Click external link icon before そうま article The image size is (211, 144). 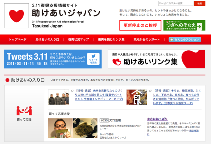click(x=150, y=91)
